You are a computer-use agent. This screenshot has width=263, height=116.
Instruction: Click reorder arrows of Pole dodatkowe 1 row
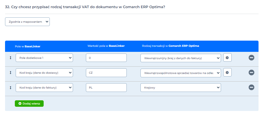click(x=10, y=58)
